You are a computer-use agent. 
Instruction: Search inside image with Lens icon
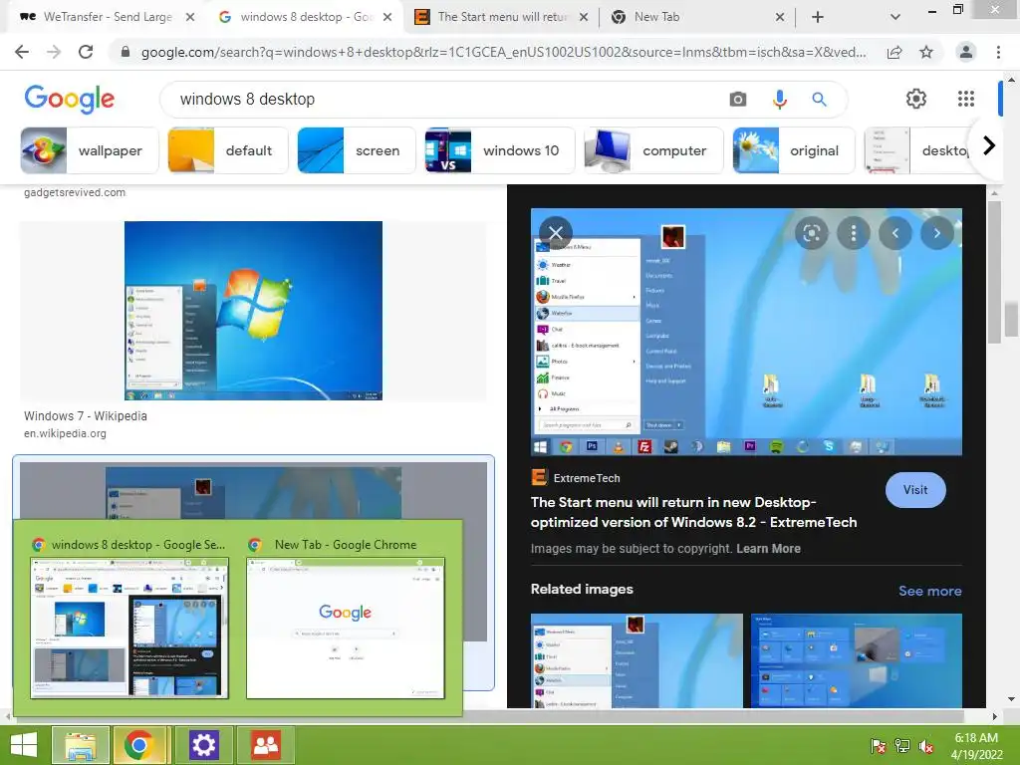pos(811,233)
